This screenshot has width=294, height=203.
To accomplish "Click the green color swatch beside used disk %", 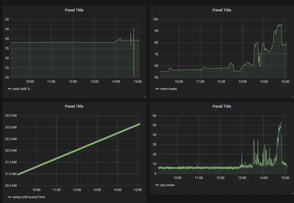I will [x=10, y=89].
